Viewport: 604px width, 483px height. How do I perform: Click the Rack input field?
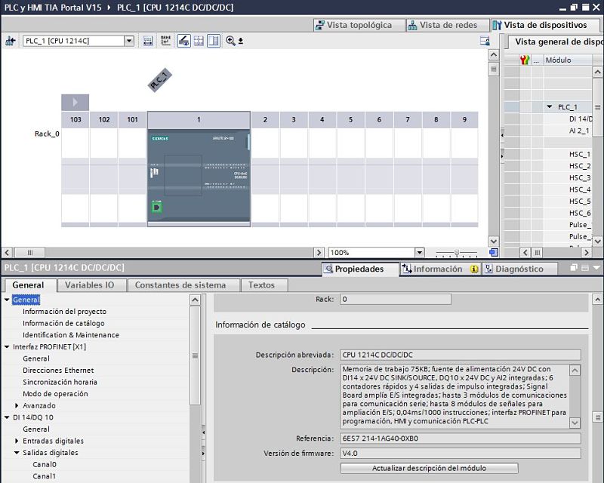tap(395, 300)
